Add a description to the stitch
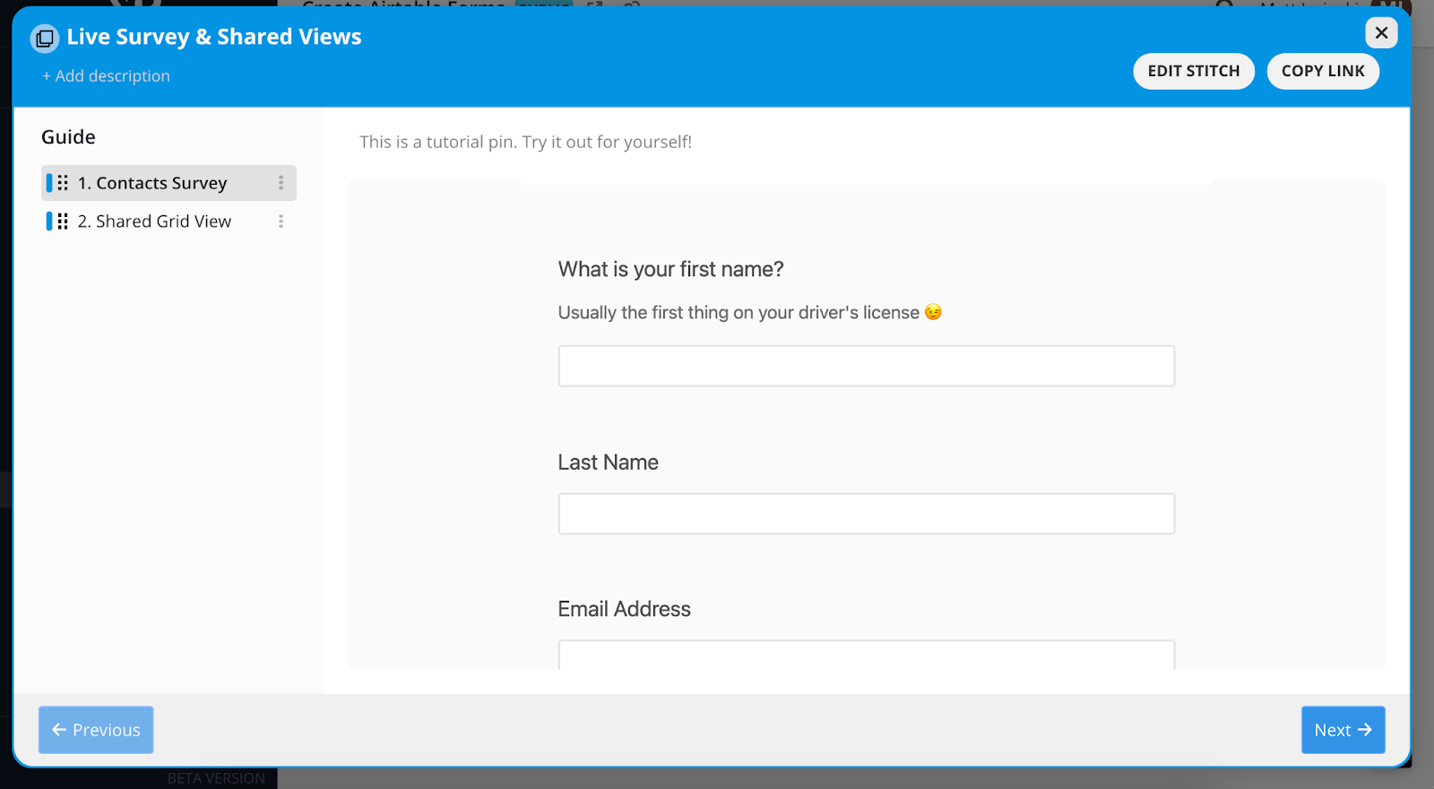This screenshot has width=1434, height=789. tap(106, 76)
